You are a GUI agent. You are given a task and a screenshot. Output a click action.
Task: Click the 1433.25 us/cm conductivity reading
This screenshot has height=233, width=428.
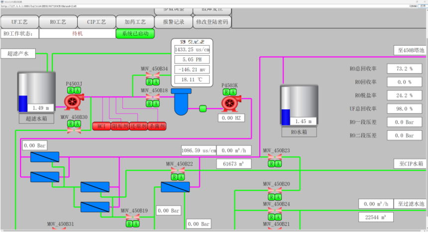[x=192, y=50]
